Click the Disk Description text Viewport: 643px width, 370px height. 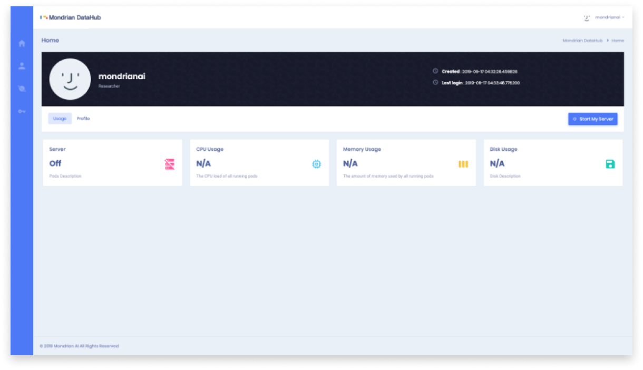tap(505, 176)
